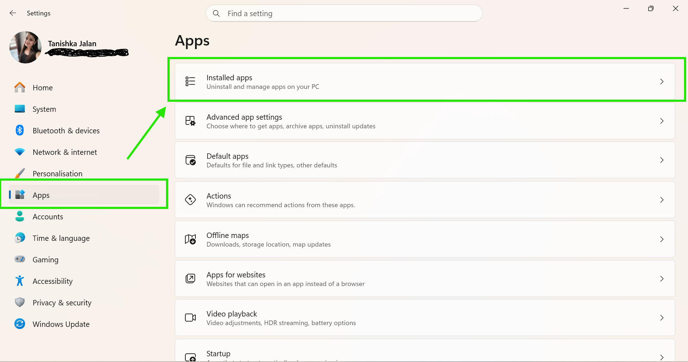
Task: Go to Home in the sidebar
Action: point(84,87)
